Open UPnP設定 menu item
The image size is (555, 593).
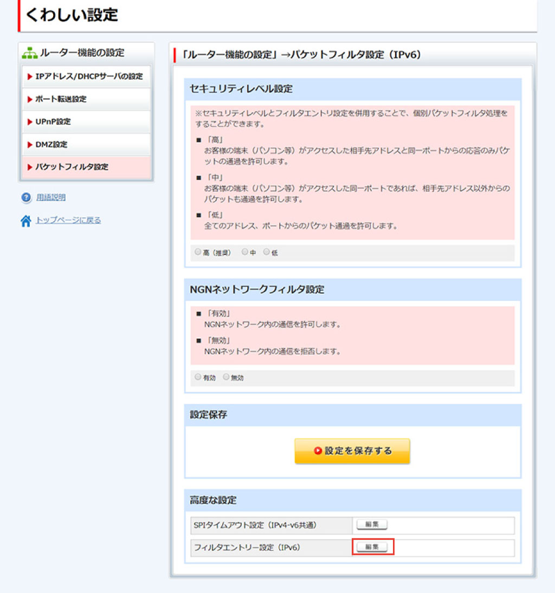point(87,122)
